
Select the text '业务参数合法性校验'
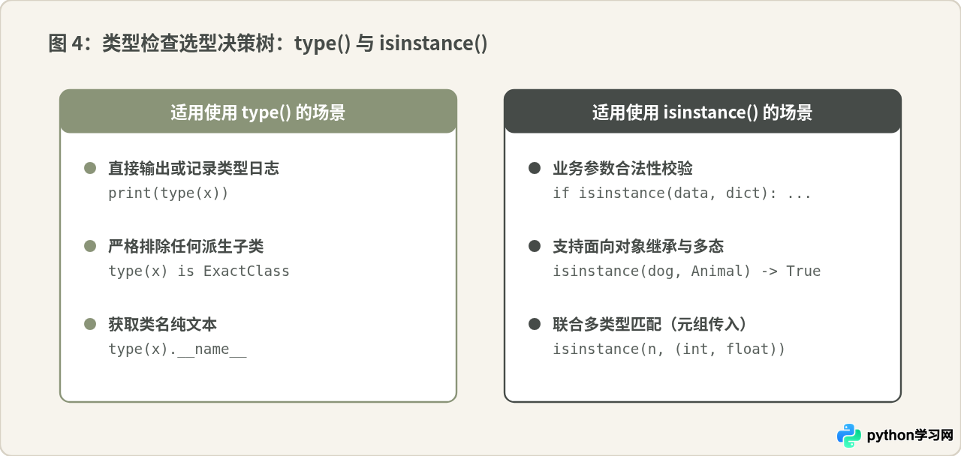coord(622,168)
